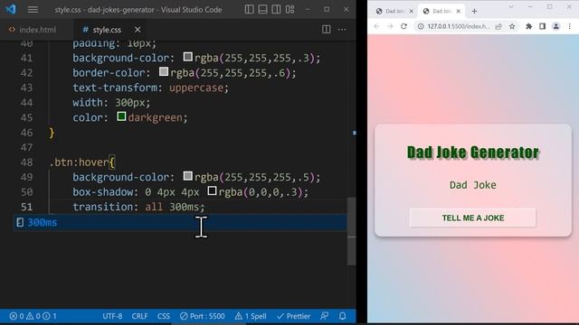Open browser profile avatar
This screenshot has height=325, width=579.
[556, 26]
